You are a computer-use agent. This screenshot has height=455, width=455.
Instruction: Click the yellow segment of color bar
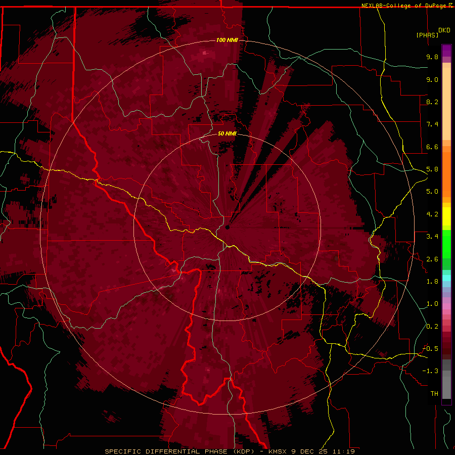pyautogui.click(x=446, y=216)
